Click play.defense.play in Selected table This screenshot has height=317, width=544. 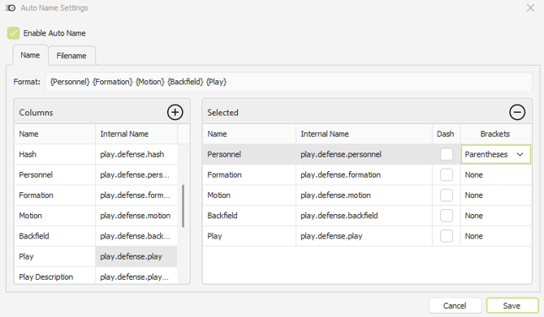click(x=364, y=236)
